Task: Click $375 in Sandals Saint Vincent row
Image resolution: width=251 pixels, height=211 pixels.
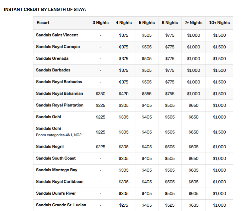Action: pos(124,35)
